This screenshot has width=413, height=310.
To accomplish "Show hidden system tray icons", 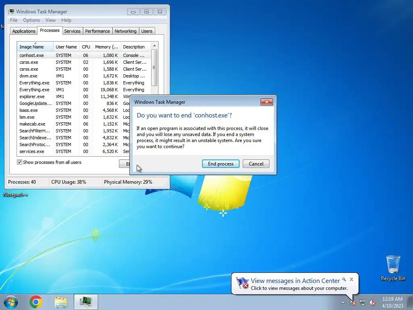I will click(343, 302).
